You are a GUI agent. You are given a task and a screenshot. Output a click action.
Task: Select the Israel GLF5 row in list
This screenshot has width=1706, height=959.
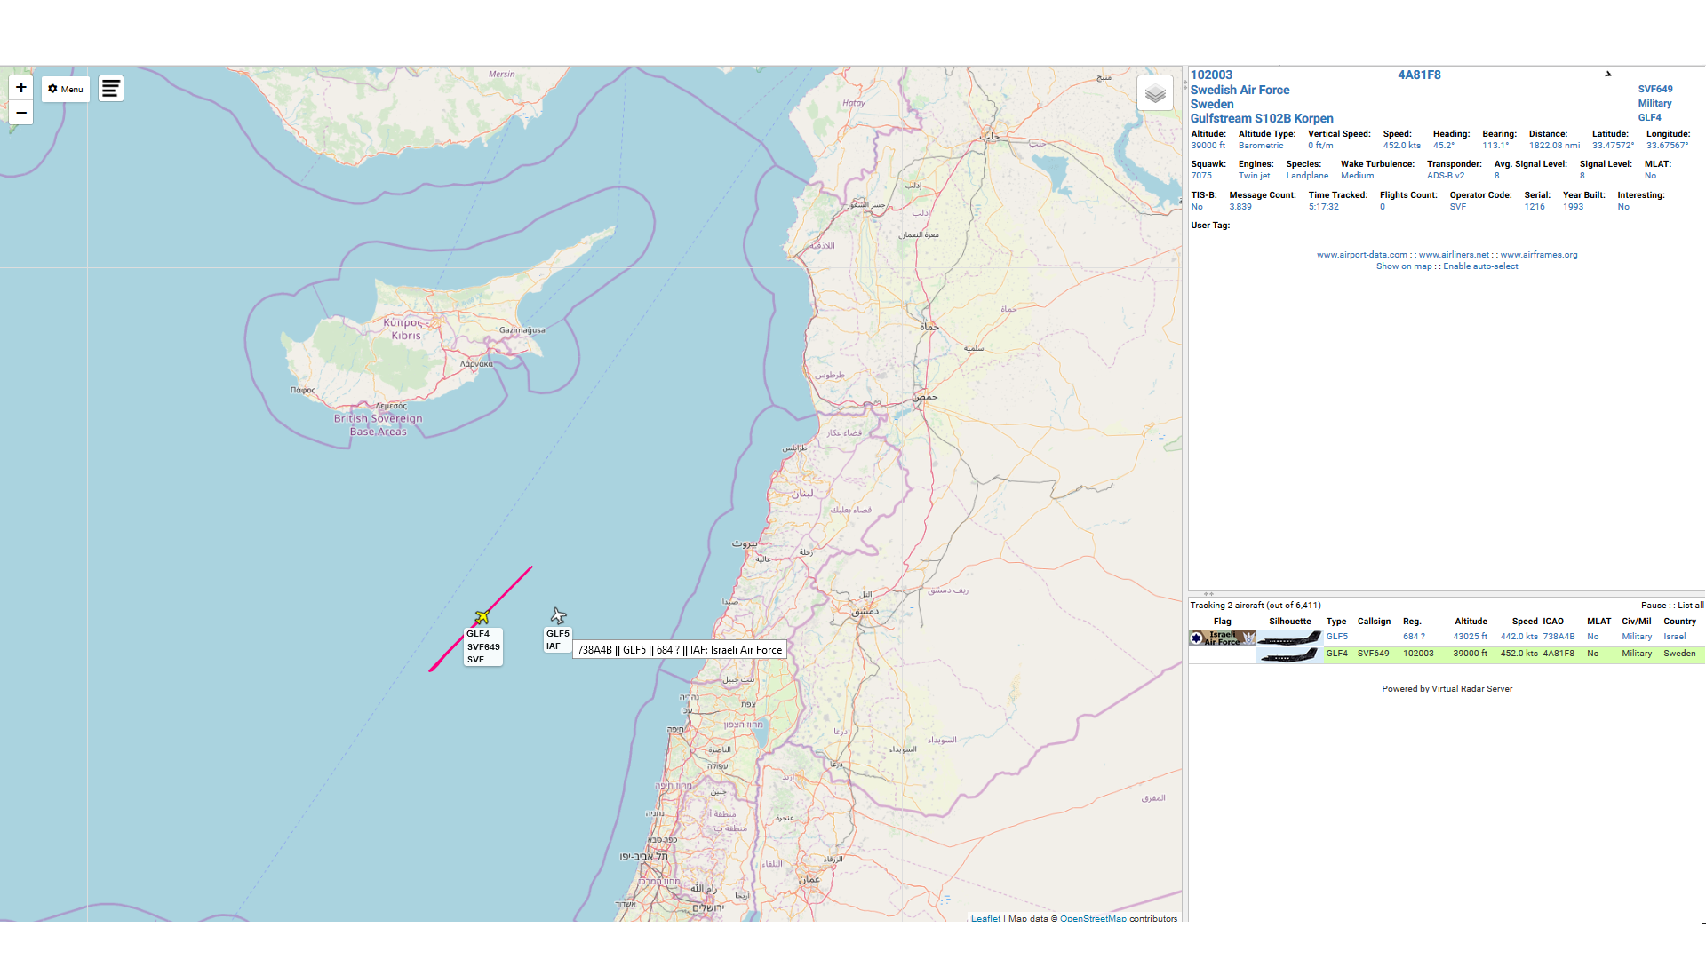[x=1471, y=637]
